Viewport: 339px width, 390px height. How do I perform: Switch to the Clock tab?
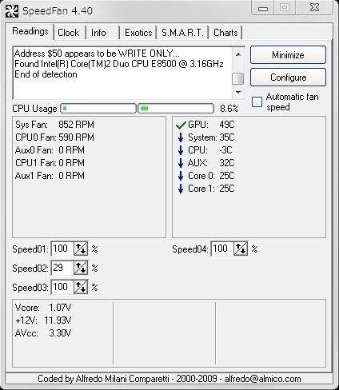[69, 33]
